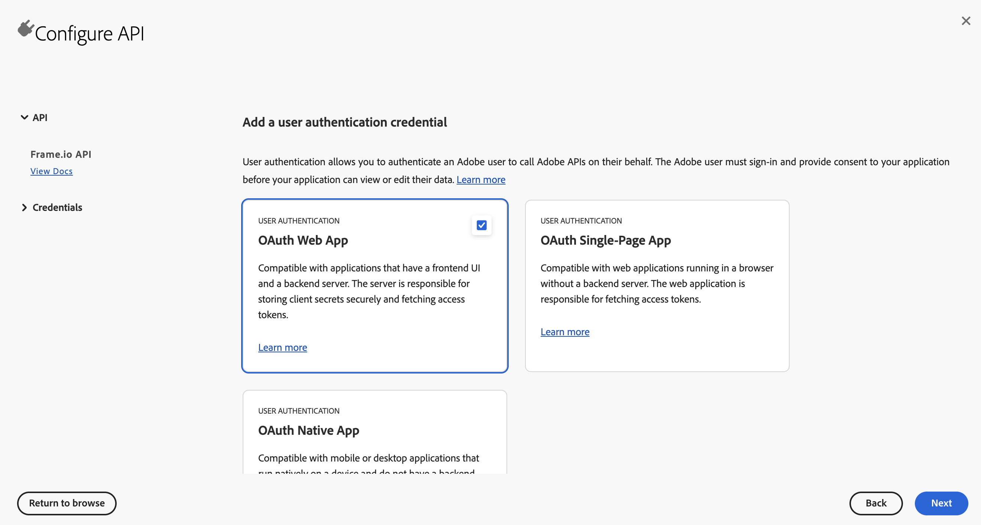Close the Configure API dialog
Image resolution: width=981 pixels, height=525 pixels.
(966, 21)
